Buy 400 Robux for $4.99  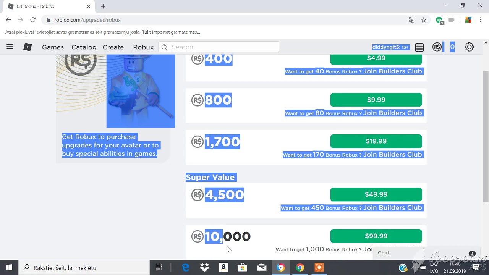click(376, 58)
